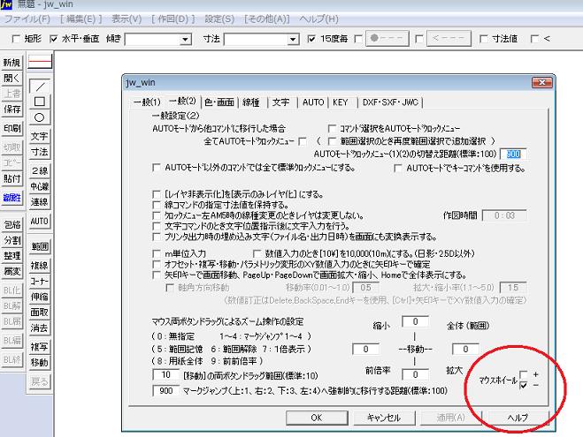Open the 設定(S) menu

tap(219, 19)
